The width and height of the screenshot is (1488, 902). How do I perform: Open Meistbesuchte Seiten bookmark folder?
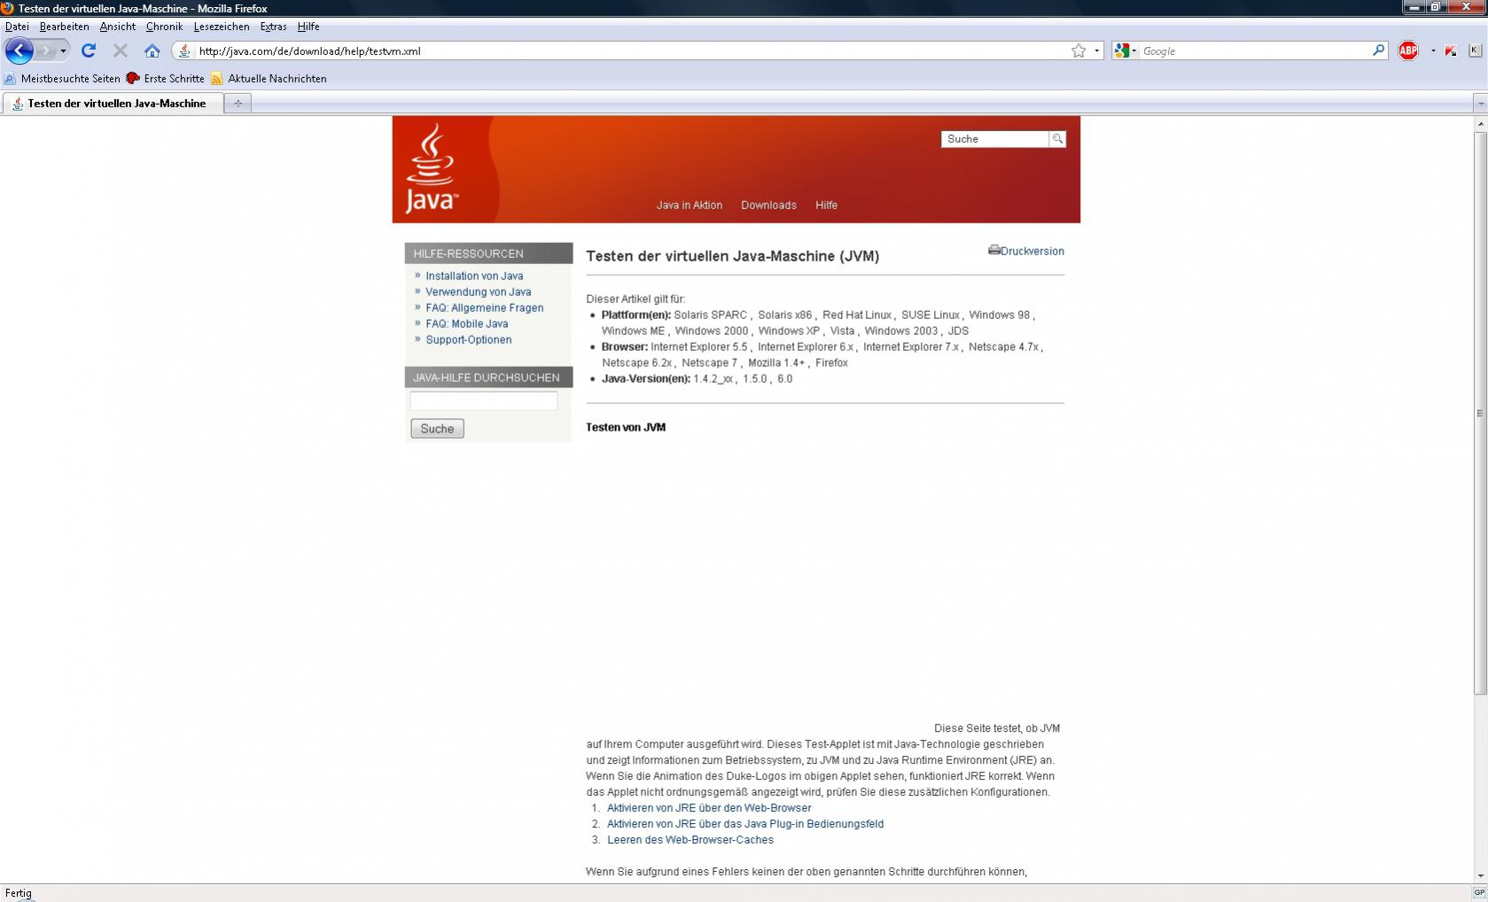[x=62, y=78]
